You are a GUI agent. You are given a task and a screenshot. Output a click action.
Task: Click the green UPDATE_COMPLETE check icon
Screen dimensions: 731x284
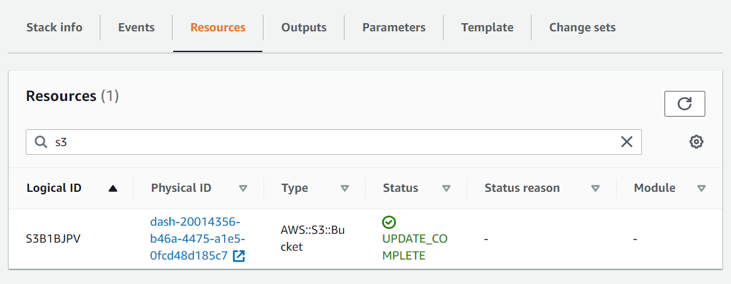coord(388,222)
